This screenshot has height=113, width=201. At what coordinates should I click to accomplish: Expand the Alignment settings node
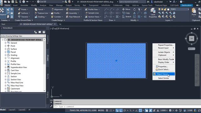5,58
